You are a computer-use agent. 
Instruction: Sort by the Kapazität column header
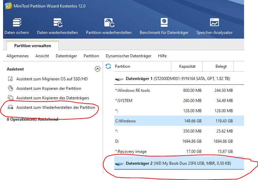(x=187, y=66)
